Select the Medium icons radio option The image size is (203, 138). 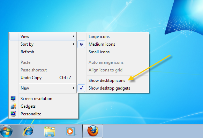pyautogui.click(x=113, y=44)
